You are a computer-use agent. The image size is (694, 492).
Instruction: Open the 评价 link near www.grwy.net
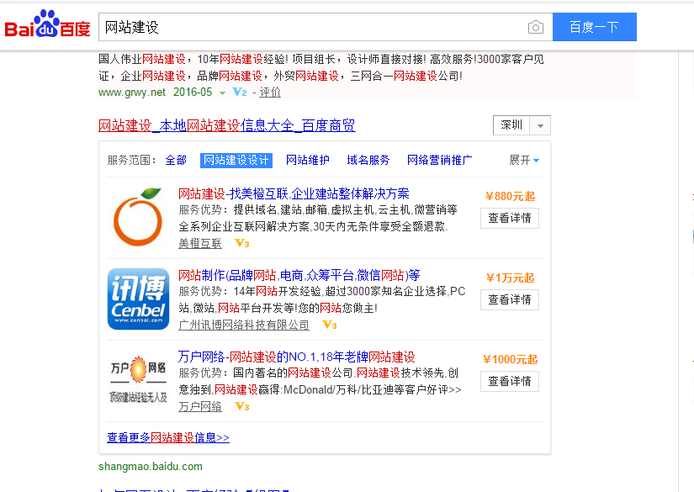(270, 93)
